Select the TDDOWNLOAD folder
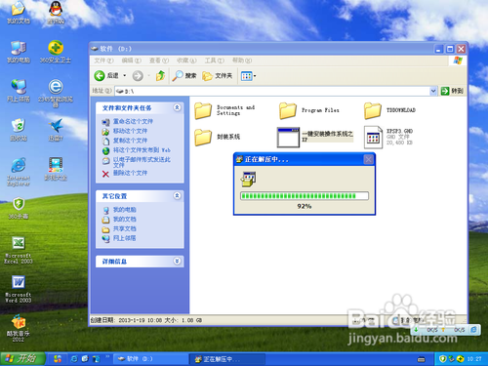488x366 pixels. [x=389, y=110]
